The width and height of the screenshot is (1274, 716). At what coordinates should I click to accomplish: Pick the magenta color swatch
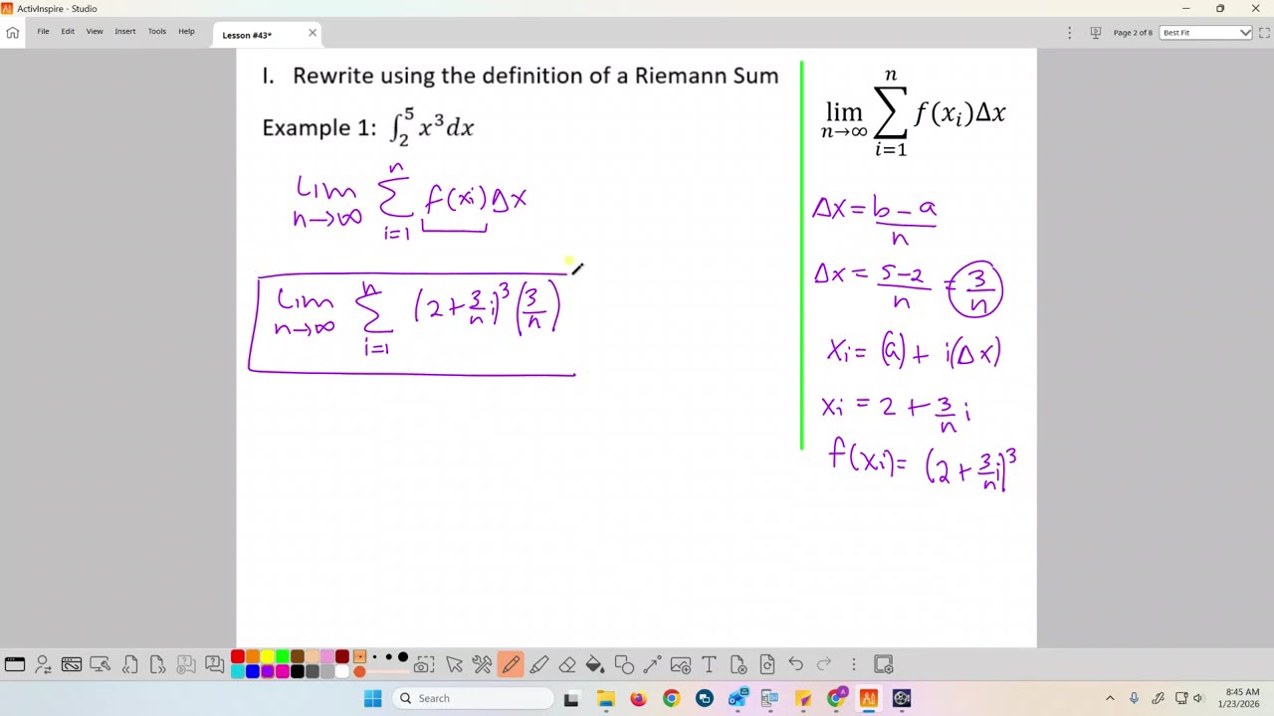tap(283, 671)
